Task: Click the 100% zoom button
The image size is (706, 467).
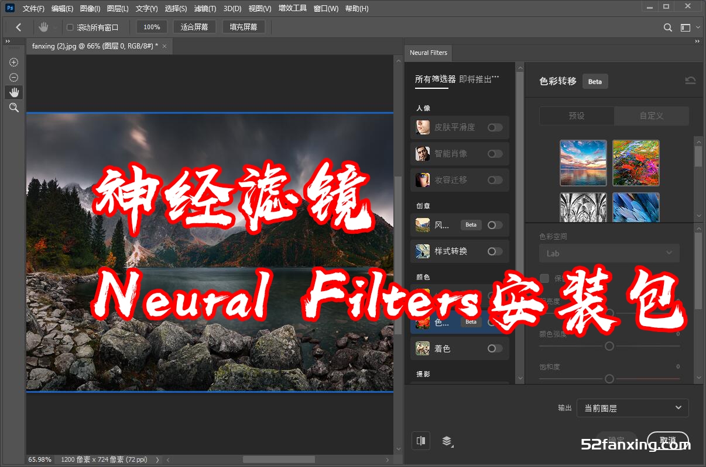Action: [152, 27]
